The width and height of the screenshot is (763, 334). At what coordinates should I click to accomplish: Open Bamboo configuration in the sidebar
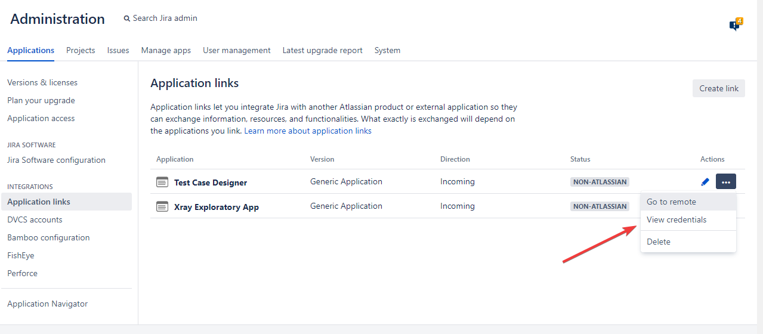[48, 237]
